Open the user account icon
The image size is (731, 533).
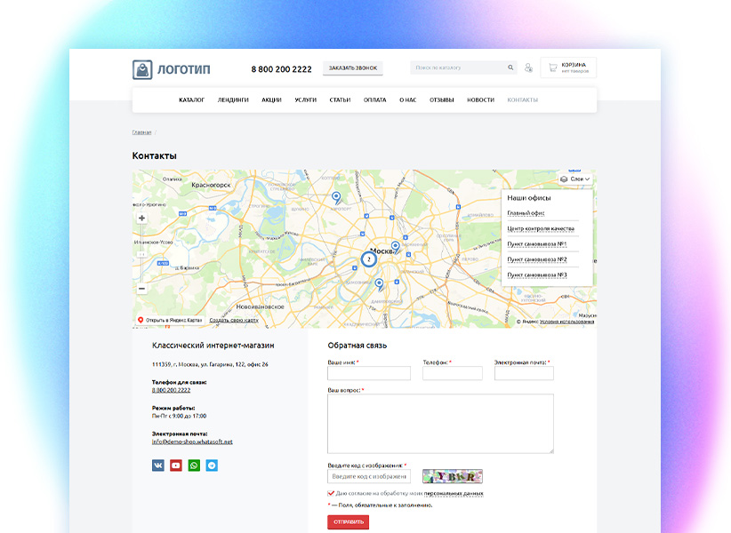(x=529, y=67)
